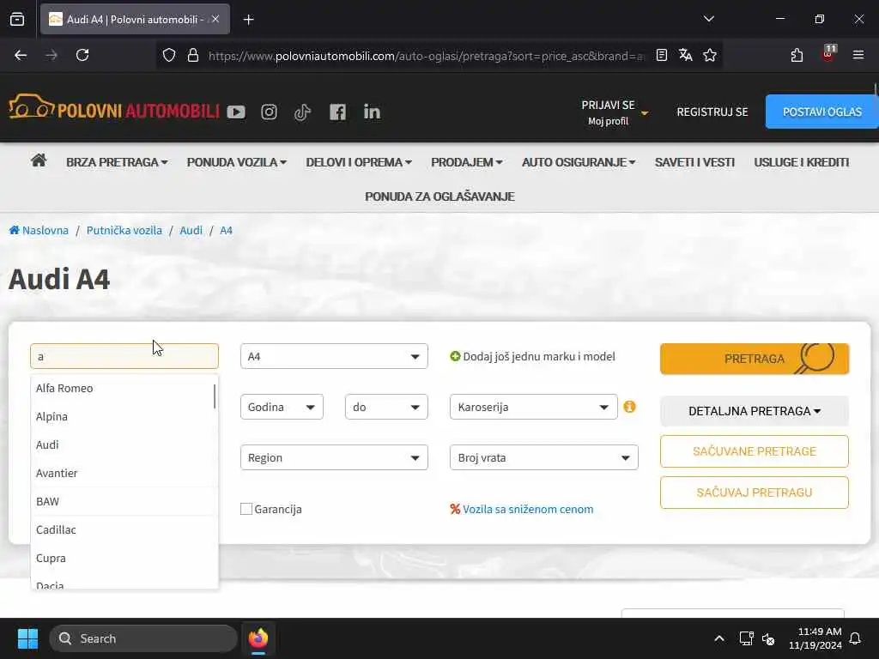Open 'Vozila sa sniženom cenom' link
This screenshot has height=659, width=879.
pyautogui.click(x=522, y=509)
